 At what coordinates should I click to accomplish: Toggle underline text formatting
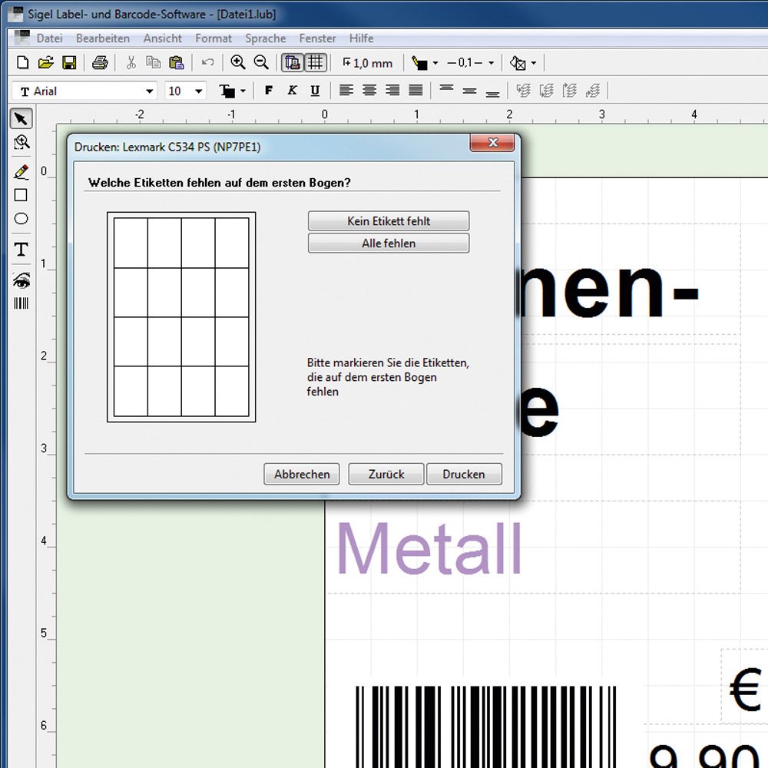click(x=315, y=91)
